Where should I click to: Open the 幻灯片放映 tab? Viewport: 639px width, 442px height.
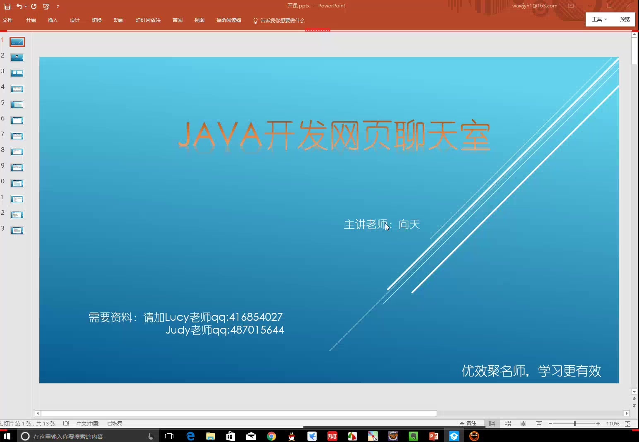click(148, 20)
